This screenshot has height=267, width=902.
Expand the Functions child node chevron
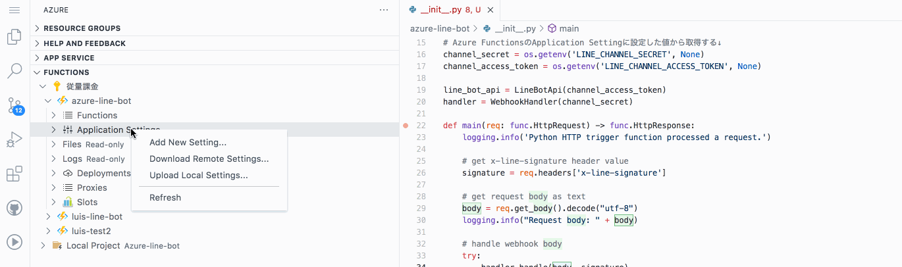coord(54,115)
